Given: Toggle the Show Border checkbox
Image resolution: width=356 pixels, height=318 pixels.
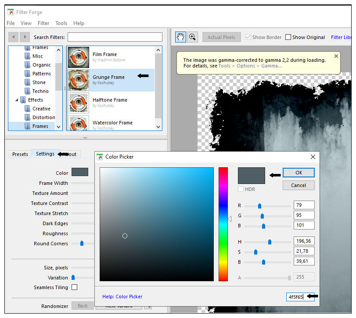Looking at the screenshot, I should (248, 37).
